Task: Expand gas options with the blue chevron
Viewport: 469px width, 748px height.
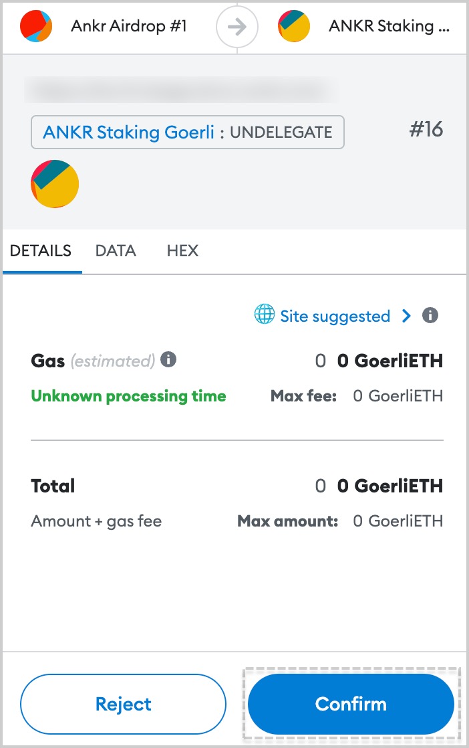Action: click(406, 315)
